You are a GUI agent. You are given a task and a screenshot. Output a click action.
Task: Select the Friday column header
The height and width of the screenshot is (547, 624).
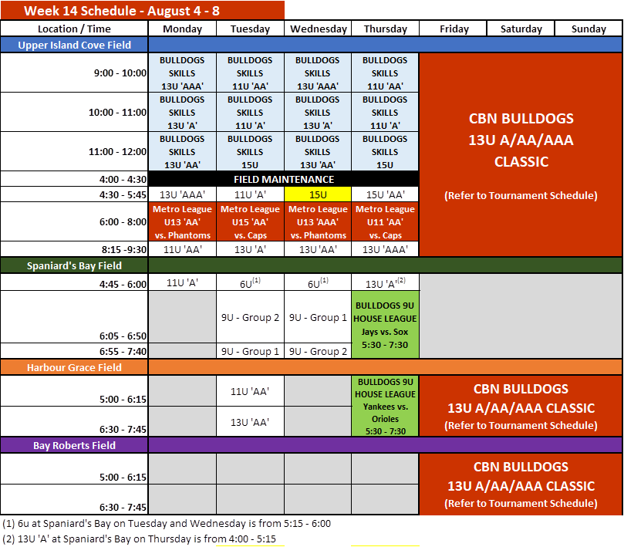(x=454, y=29)
